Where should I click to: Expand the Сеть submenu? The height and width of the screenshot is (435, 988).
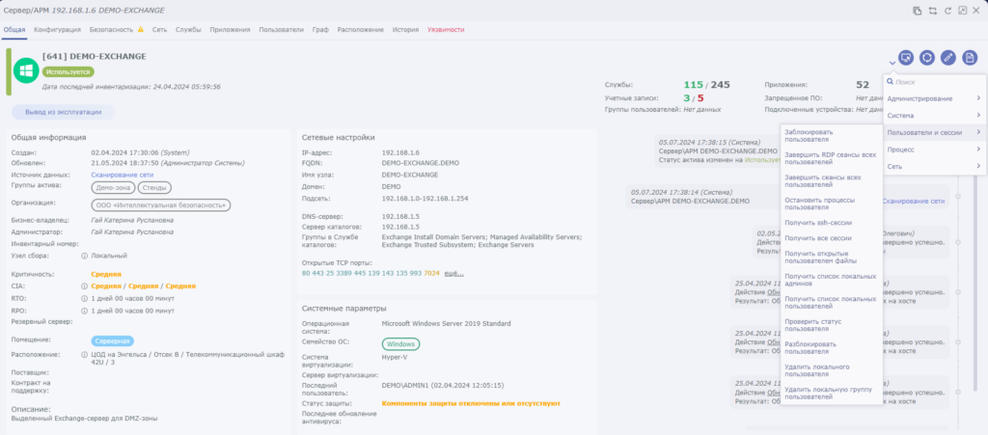(x=934, y=166)
